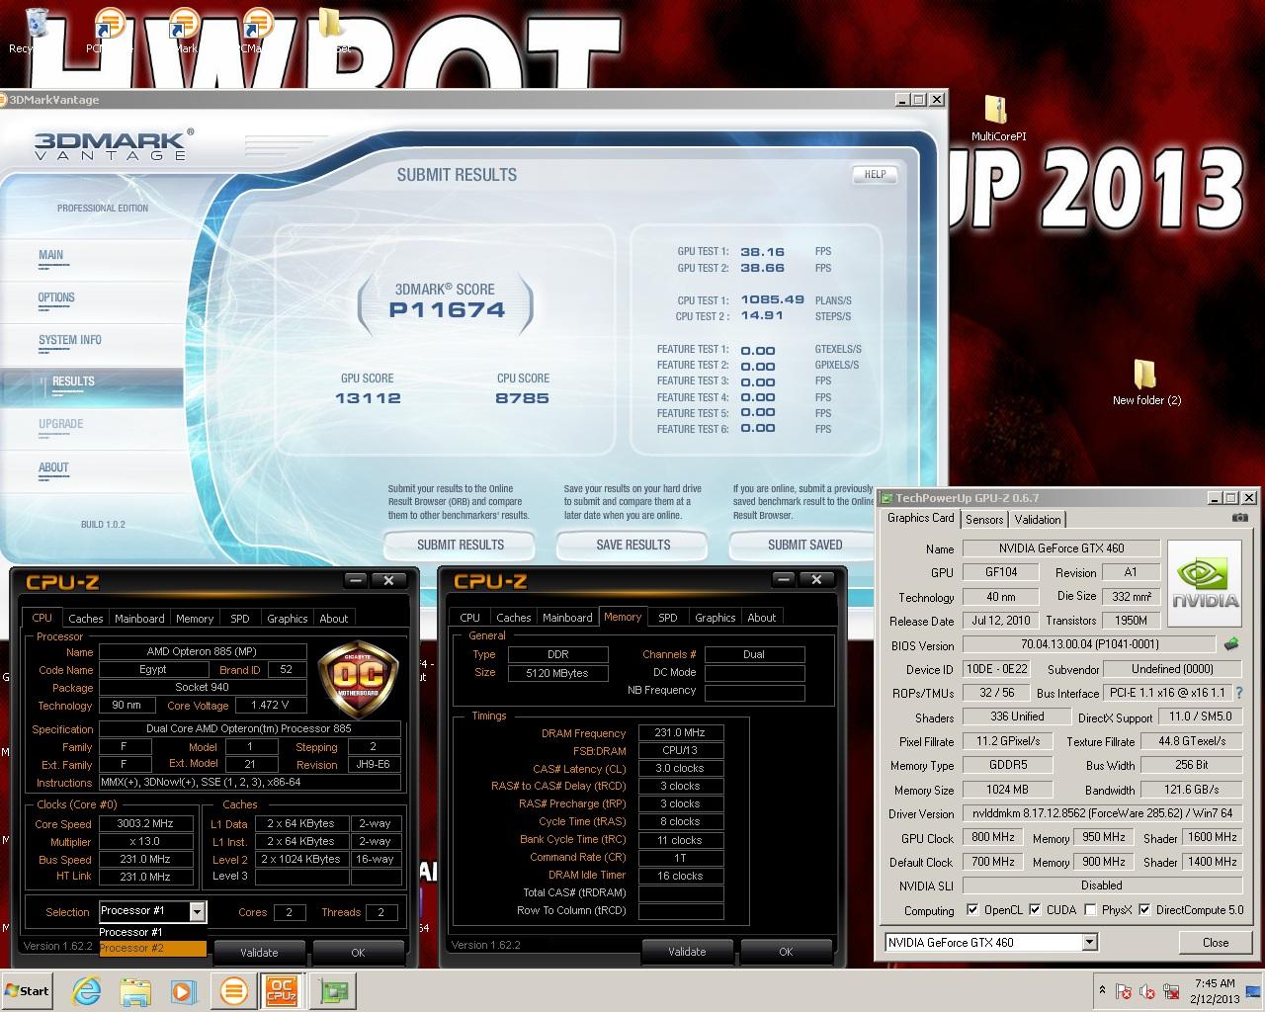The height and width of the screenshot is (1012, 1265).
Task: Click the DRAM Frequency value 231.0 MHz
Action: 681,732
